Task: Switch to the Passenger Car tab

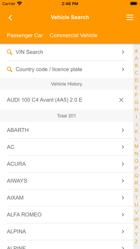Action: [x=25, y=35]
